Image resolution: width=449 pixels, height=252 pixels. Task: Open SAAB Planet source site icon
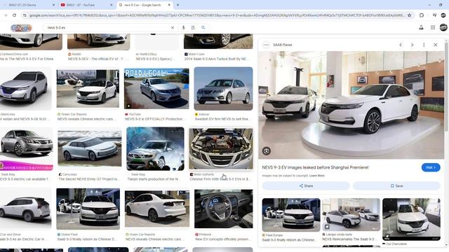[267, 45]
